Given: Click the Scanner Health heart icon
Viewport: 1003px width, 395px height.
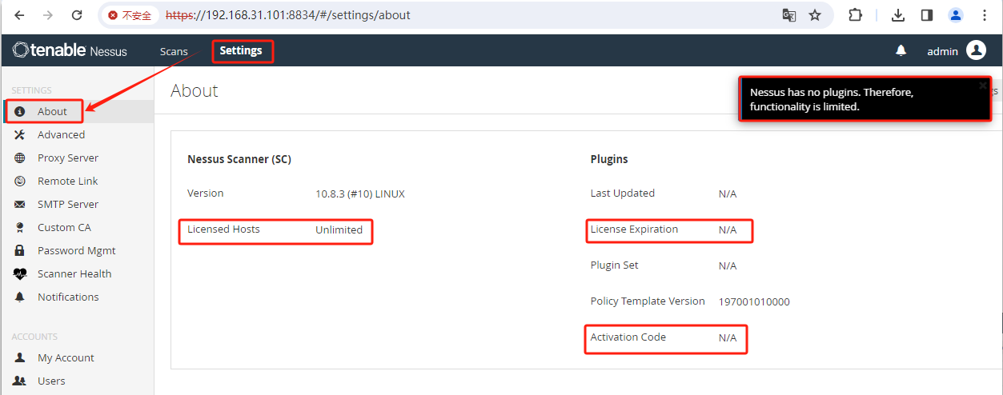Looking at the screenshot, I should click(x=20, y=273).
